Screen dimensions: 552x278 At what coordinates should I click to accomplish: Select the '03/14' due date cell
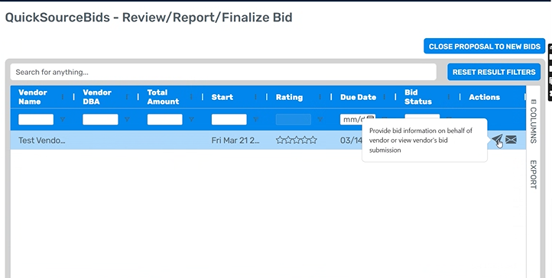tap(351, 141)
